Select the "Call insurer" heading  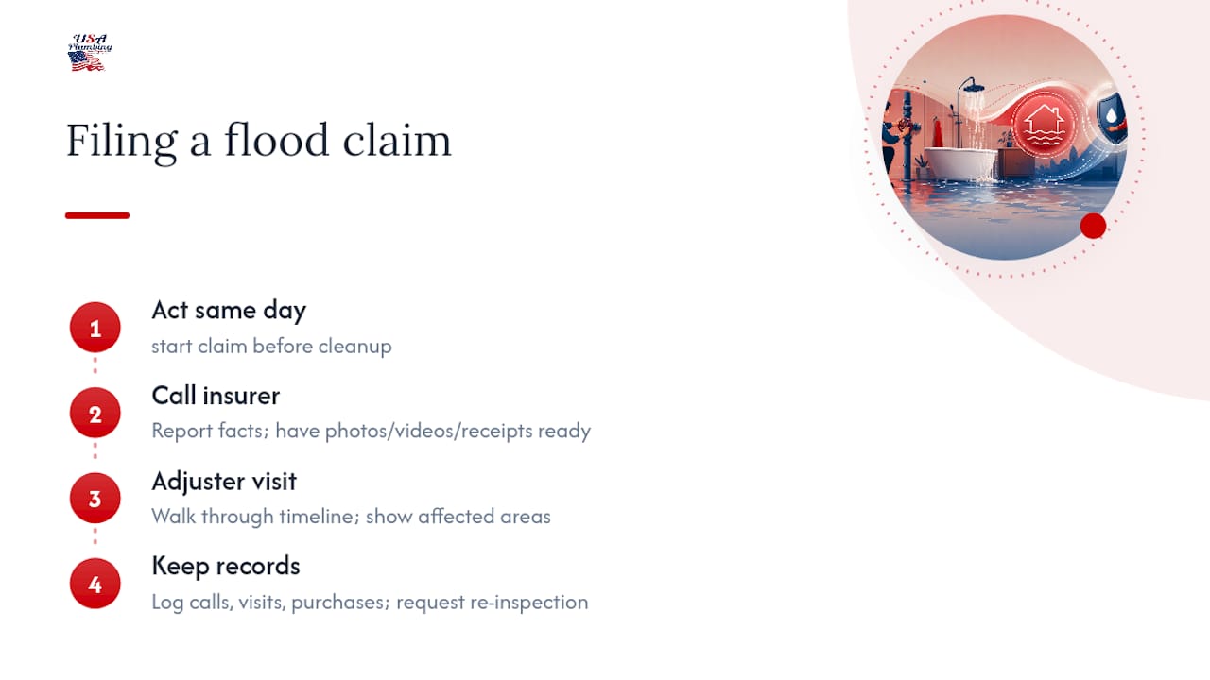pyautogui.click(x=216, y=395)
